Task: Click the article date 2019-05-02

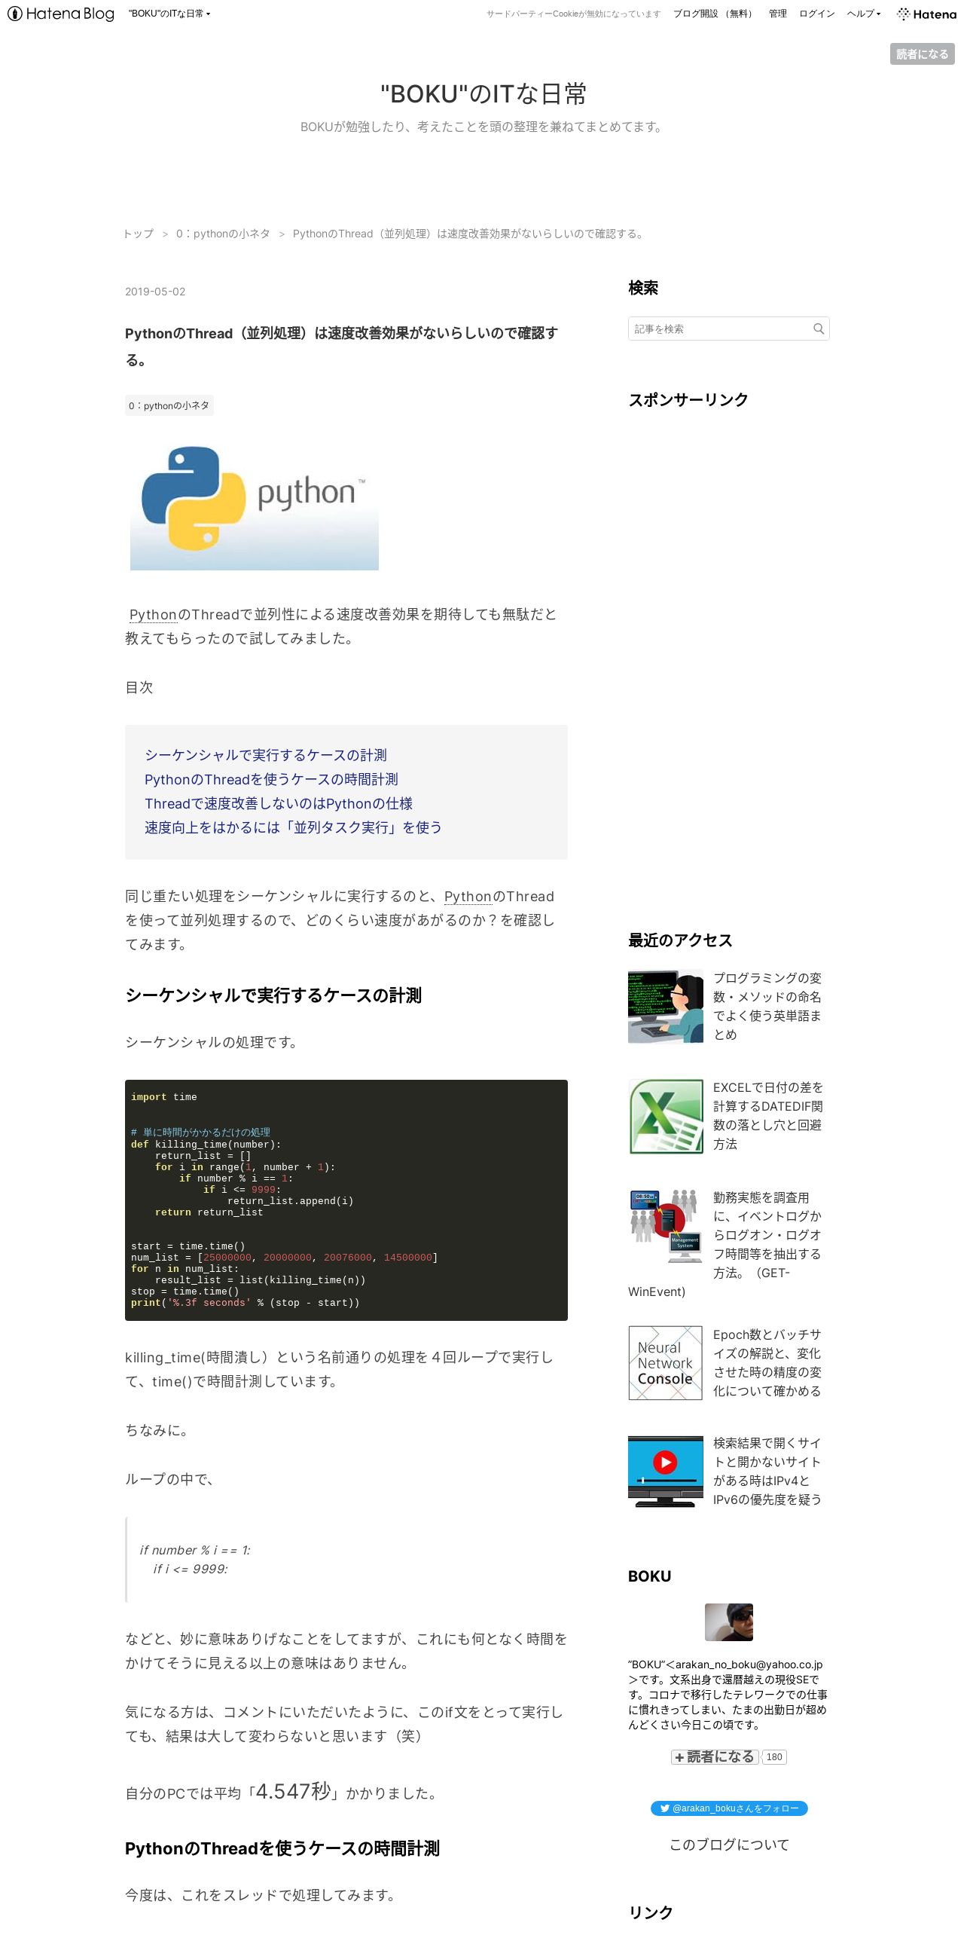Action: pos(155,292)
